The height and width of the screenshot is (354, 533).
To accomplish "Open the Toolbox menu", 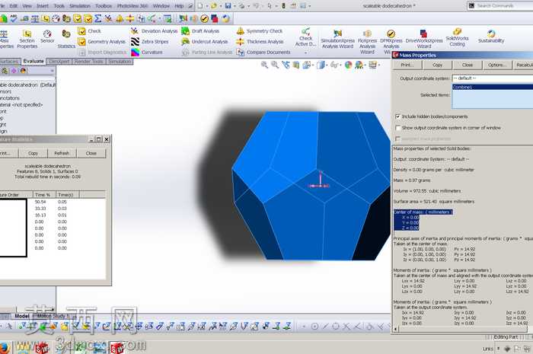I will point(104,6).
